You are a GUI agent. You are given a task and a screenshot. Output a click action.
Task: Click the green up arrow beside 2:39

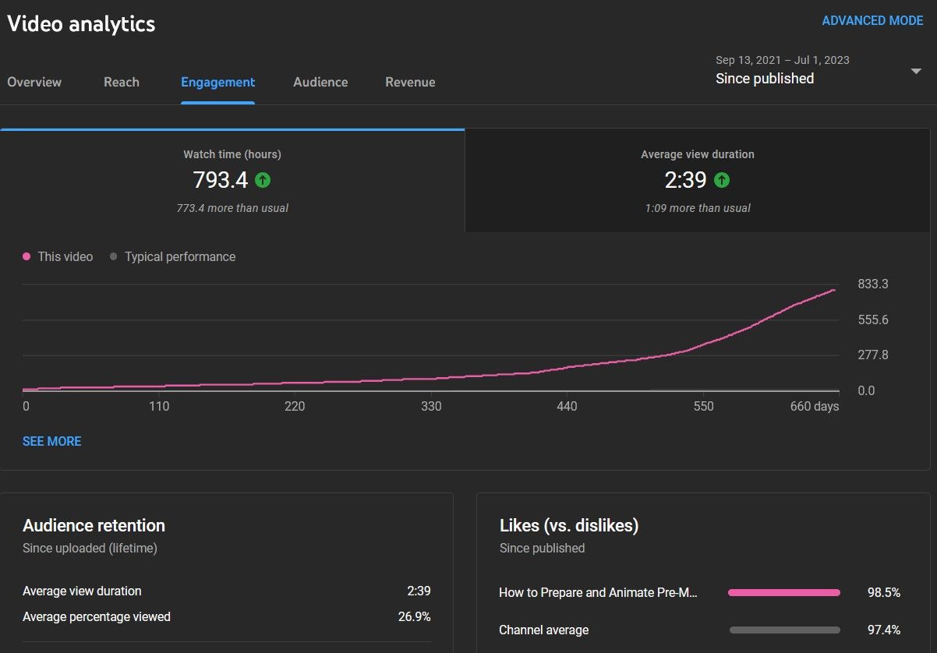point(722,180)
